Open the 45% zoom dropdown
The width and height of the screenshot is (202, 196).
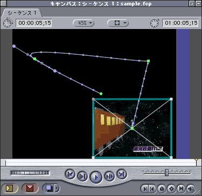coord(83,23)
